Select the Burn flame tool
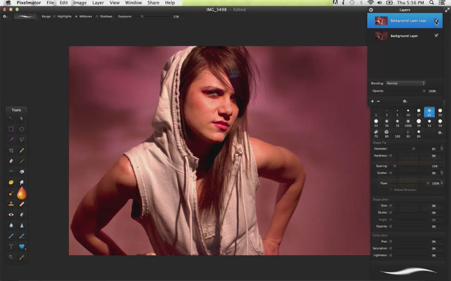 point(22,193)
